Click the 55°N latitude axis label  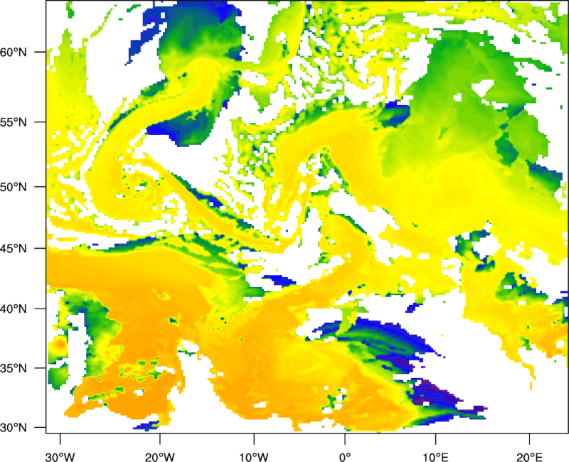(x=14, y=122)
